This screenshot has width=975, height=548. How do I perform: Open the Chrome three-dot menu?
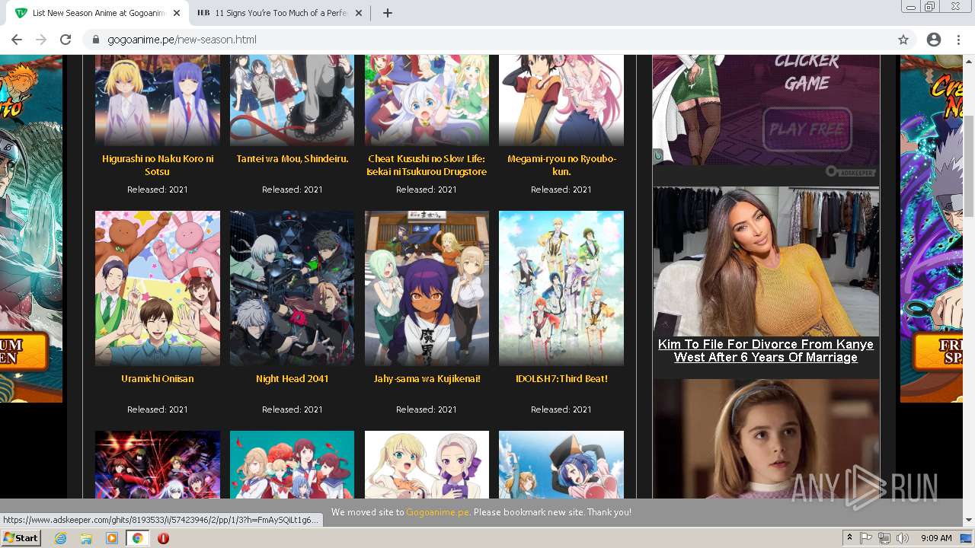click(x=958, y=40)
